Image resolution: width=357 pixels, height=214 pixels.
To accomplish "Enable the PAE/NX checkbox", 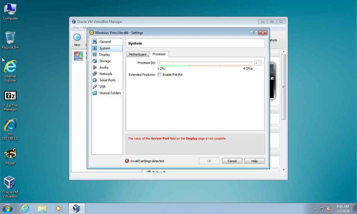I will click(x=159, y=75).
